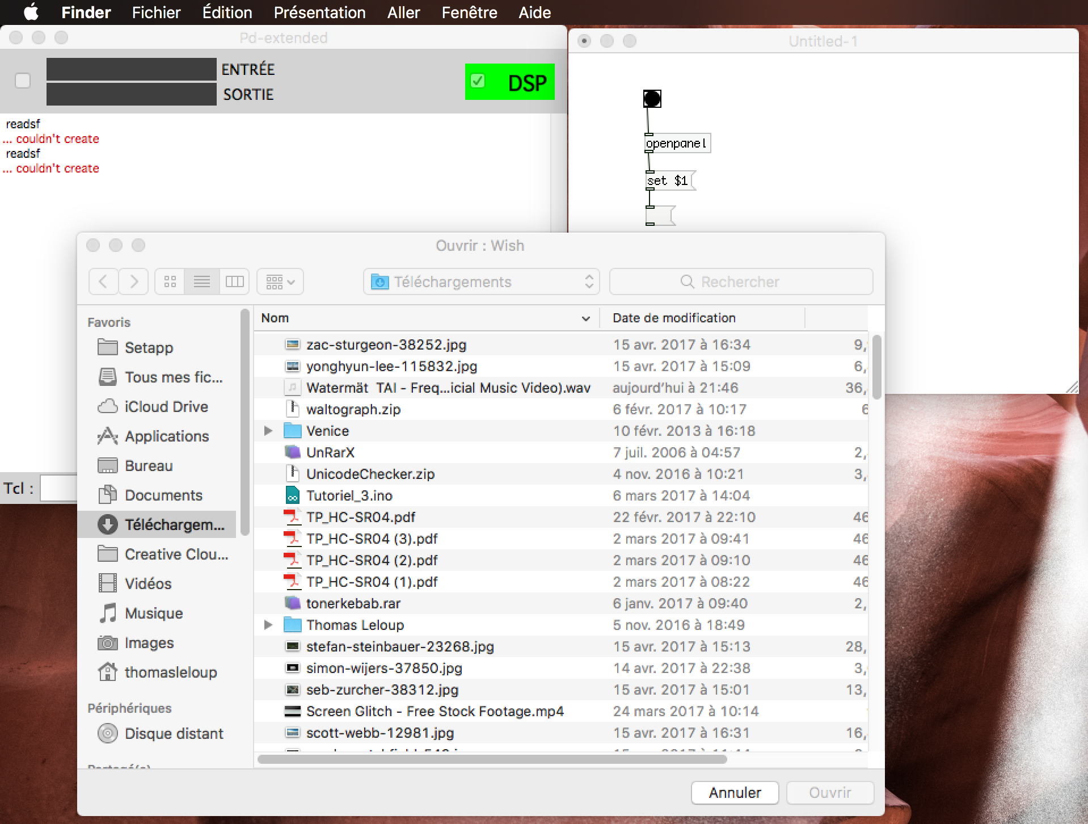
Task: Open the group-by arrangement dropdown
Action: click(x=280, y=281)
